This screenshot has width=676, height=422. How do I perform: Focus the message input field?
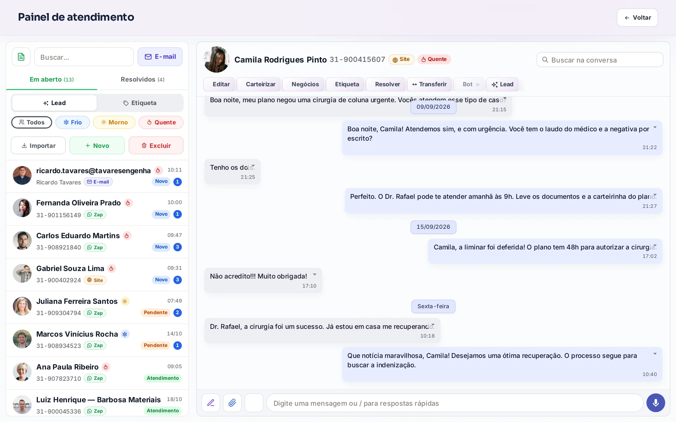pos(454,403)
